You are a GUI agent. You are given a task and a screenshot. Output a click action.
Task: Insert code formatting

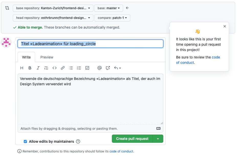tap(55, 68)
